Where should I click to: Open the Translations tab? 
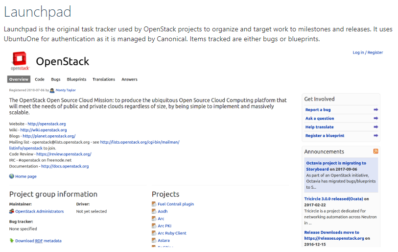point(104,79)
